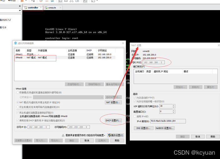The width and height of the screenshot is (220, 159).
Task: Increase UDP 超时 with the up arrow
Action: [x=174, y=105]
